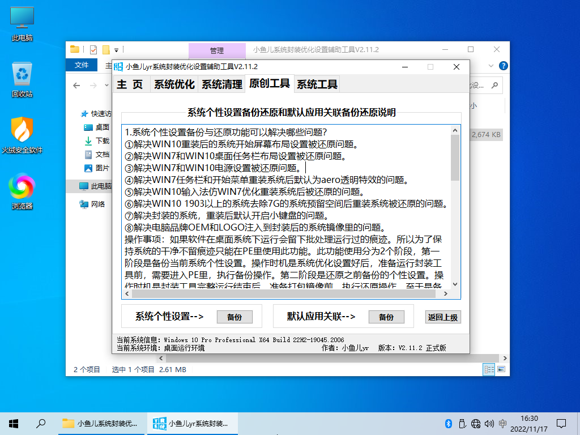The image size is (580, 435).
Task: Select 网络 in Explorer navigation pane
Action: tap(92, 204)
